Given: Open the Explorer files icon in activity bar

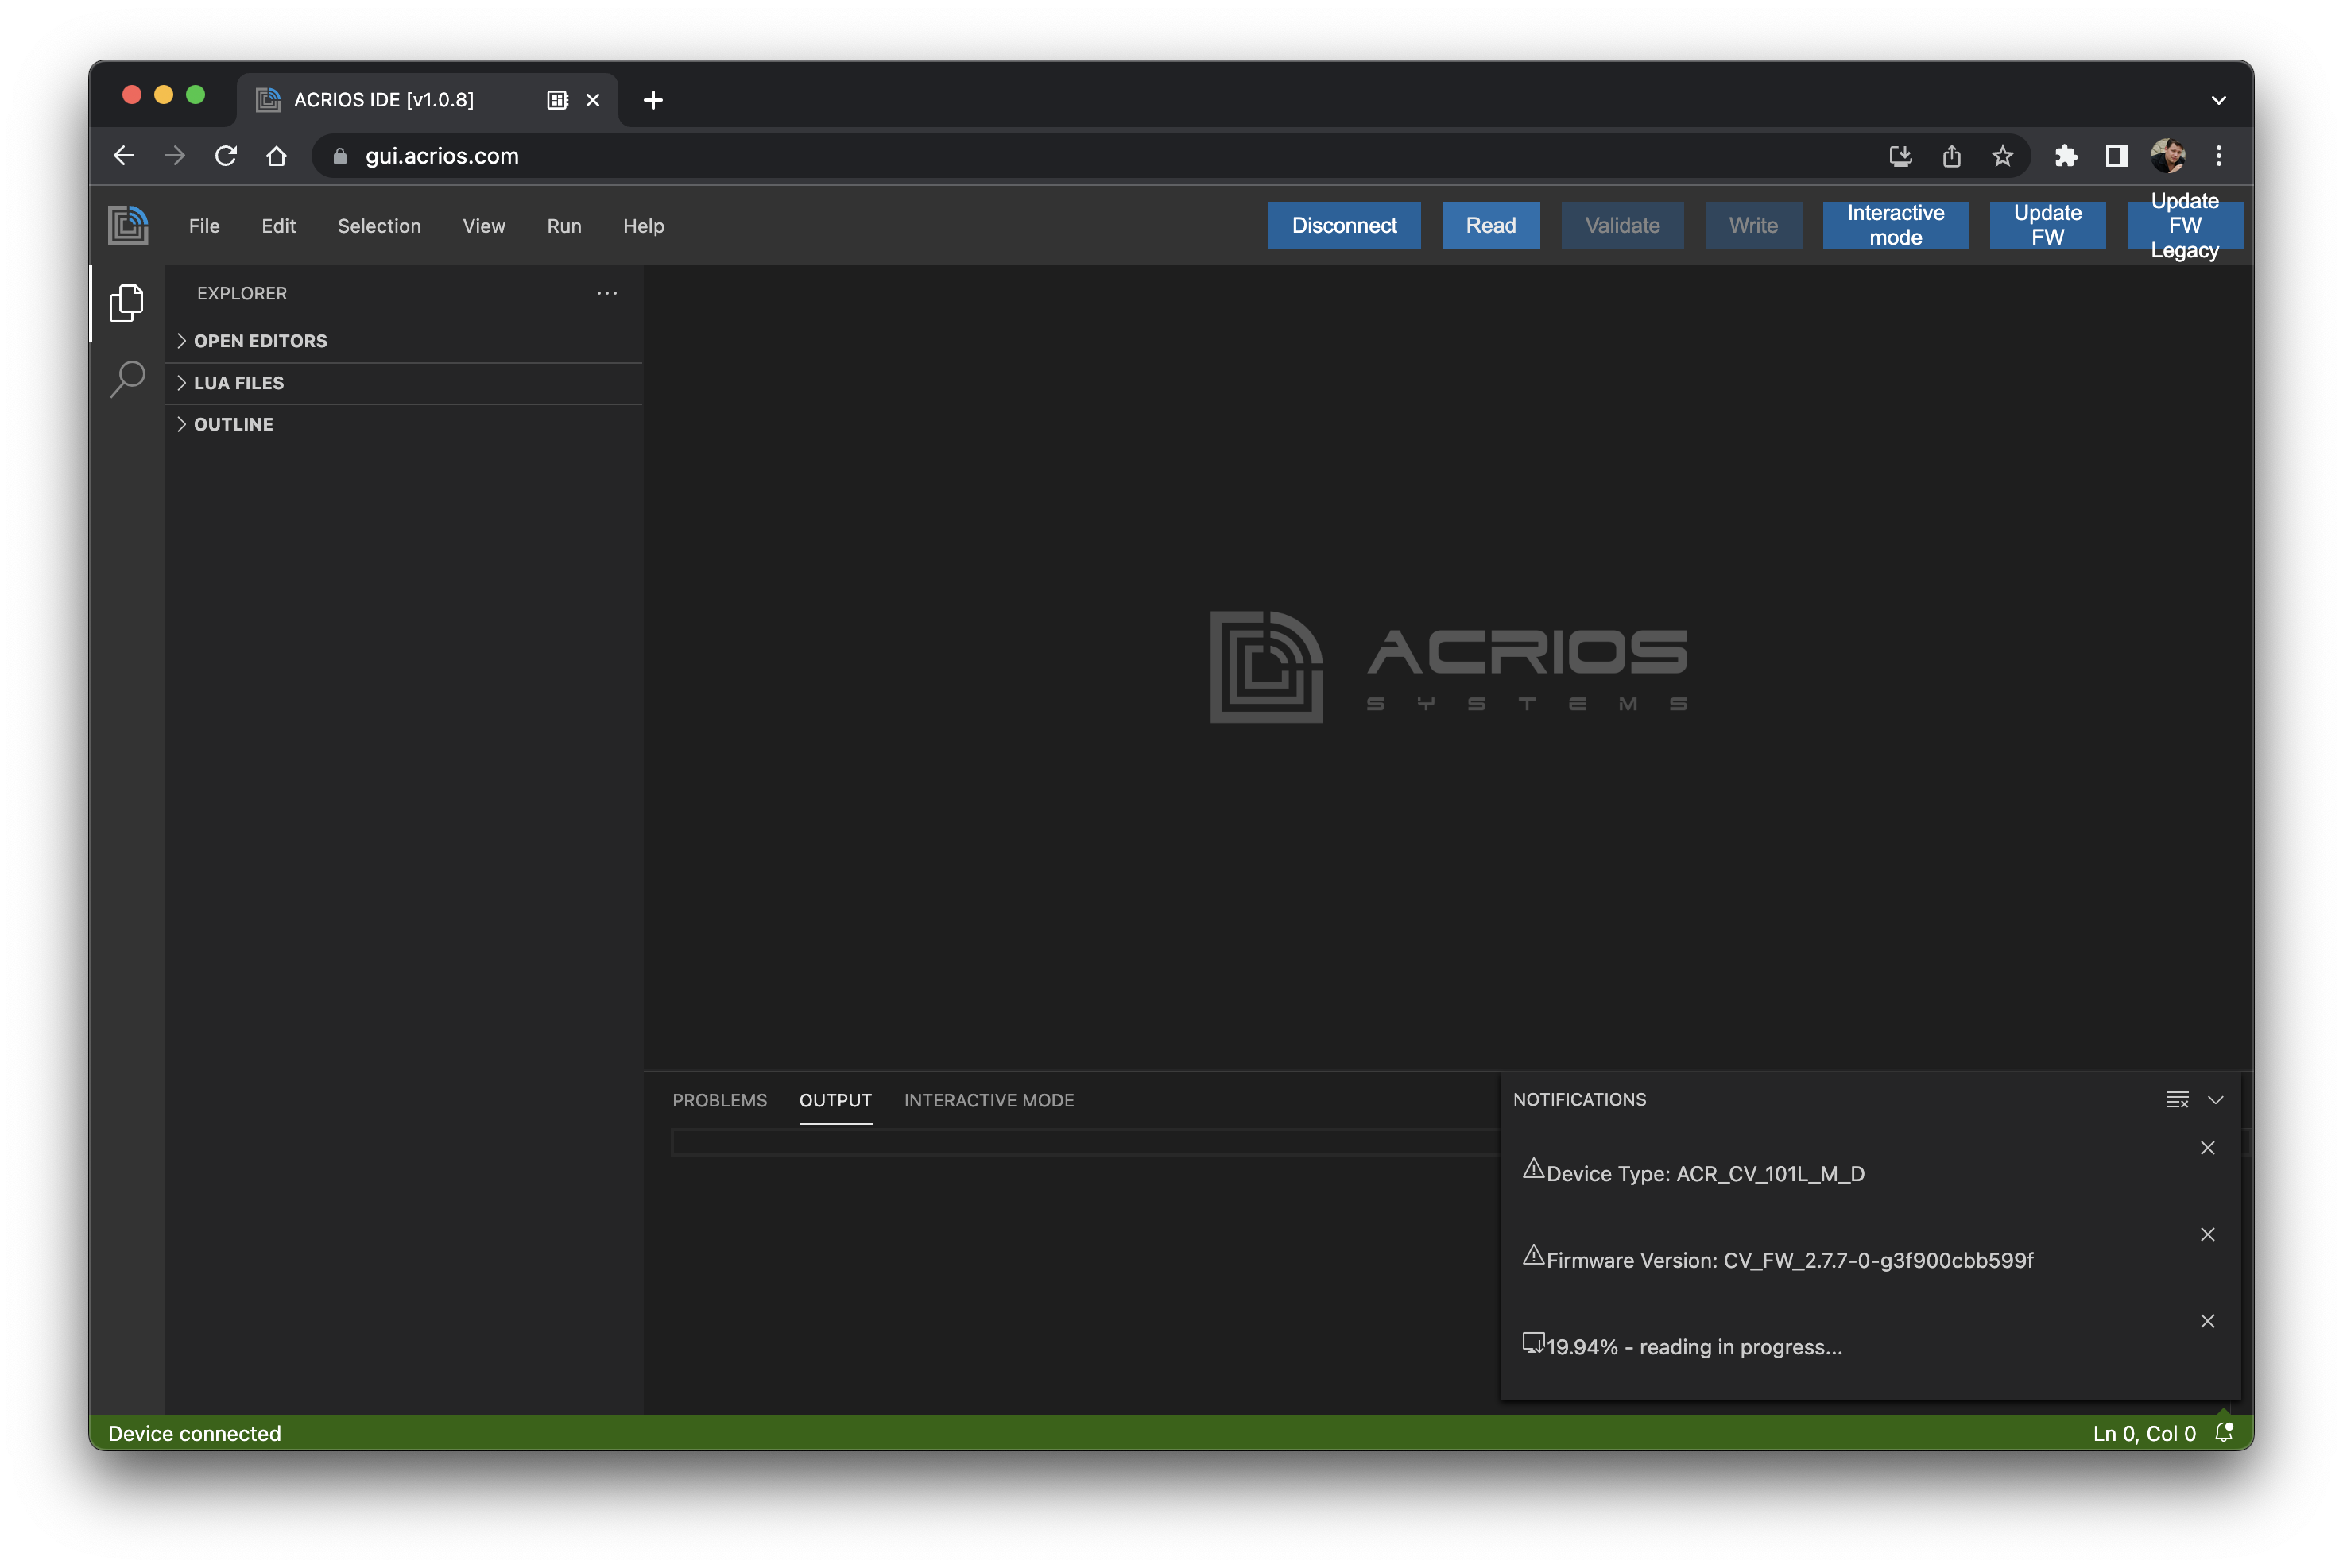Looking at the screenshot, I should [126, 303].
